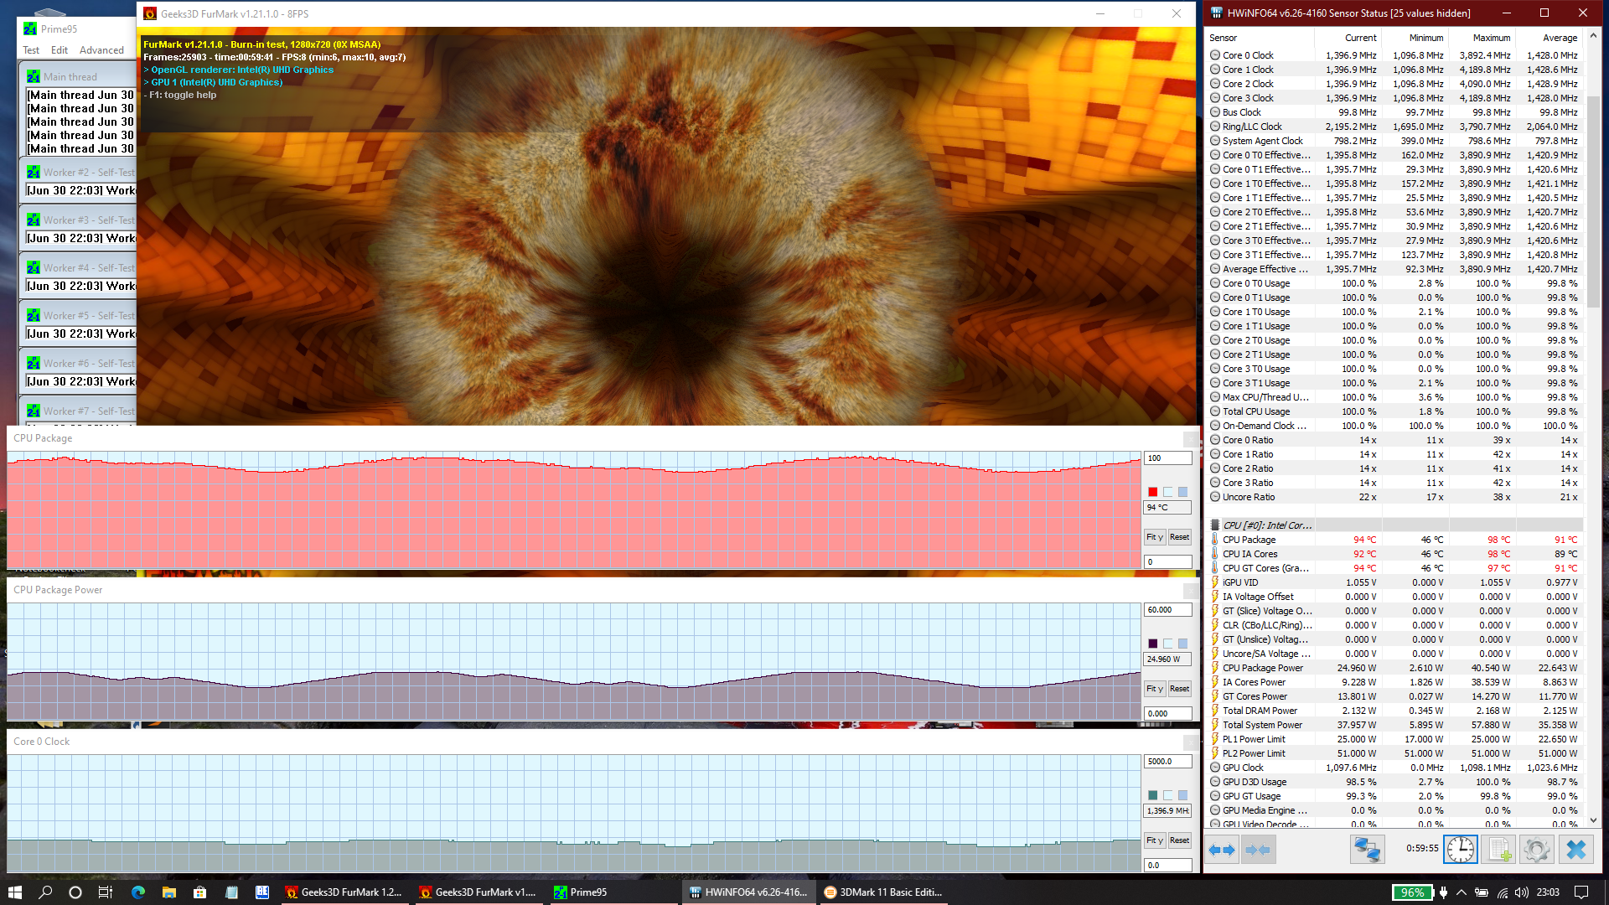Click the scroll-down arrow of HWiNFO sensor list

point(1593,821)
